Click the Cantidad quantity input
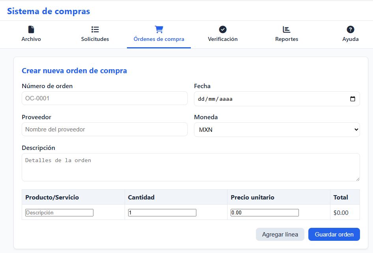 click(x=162, y=213)
